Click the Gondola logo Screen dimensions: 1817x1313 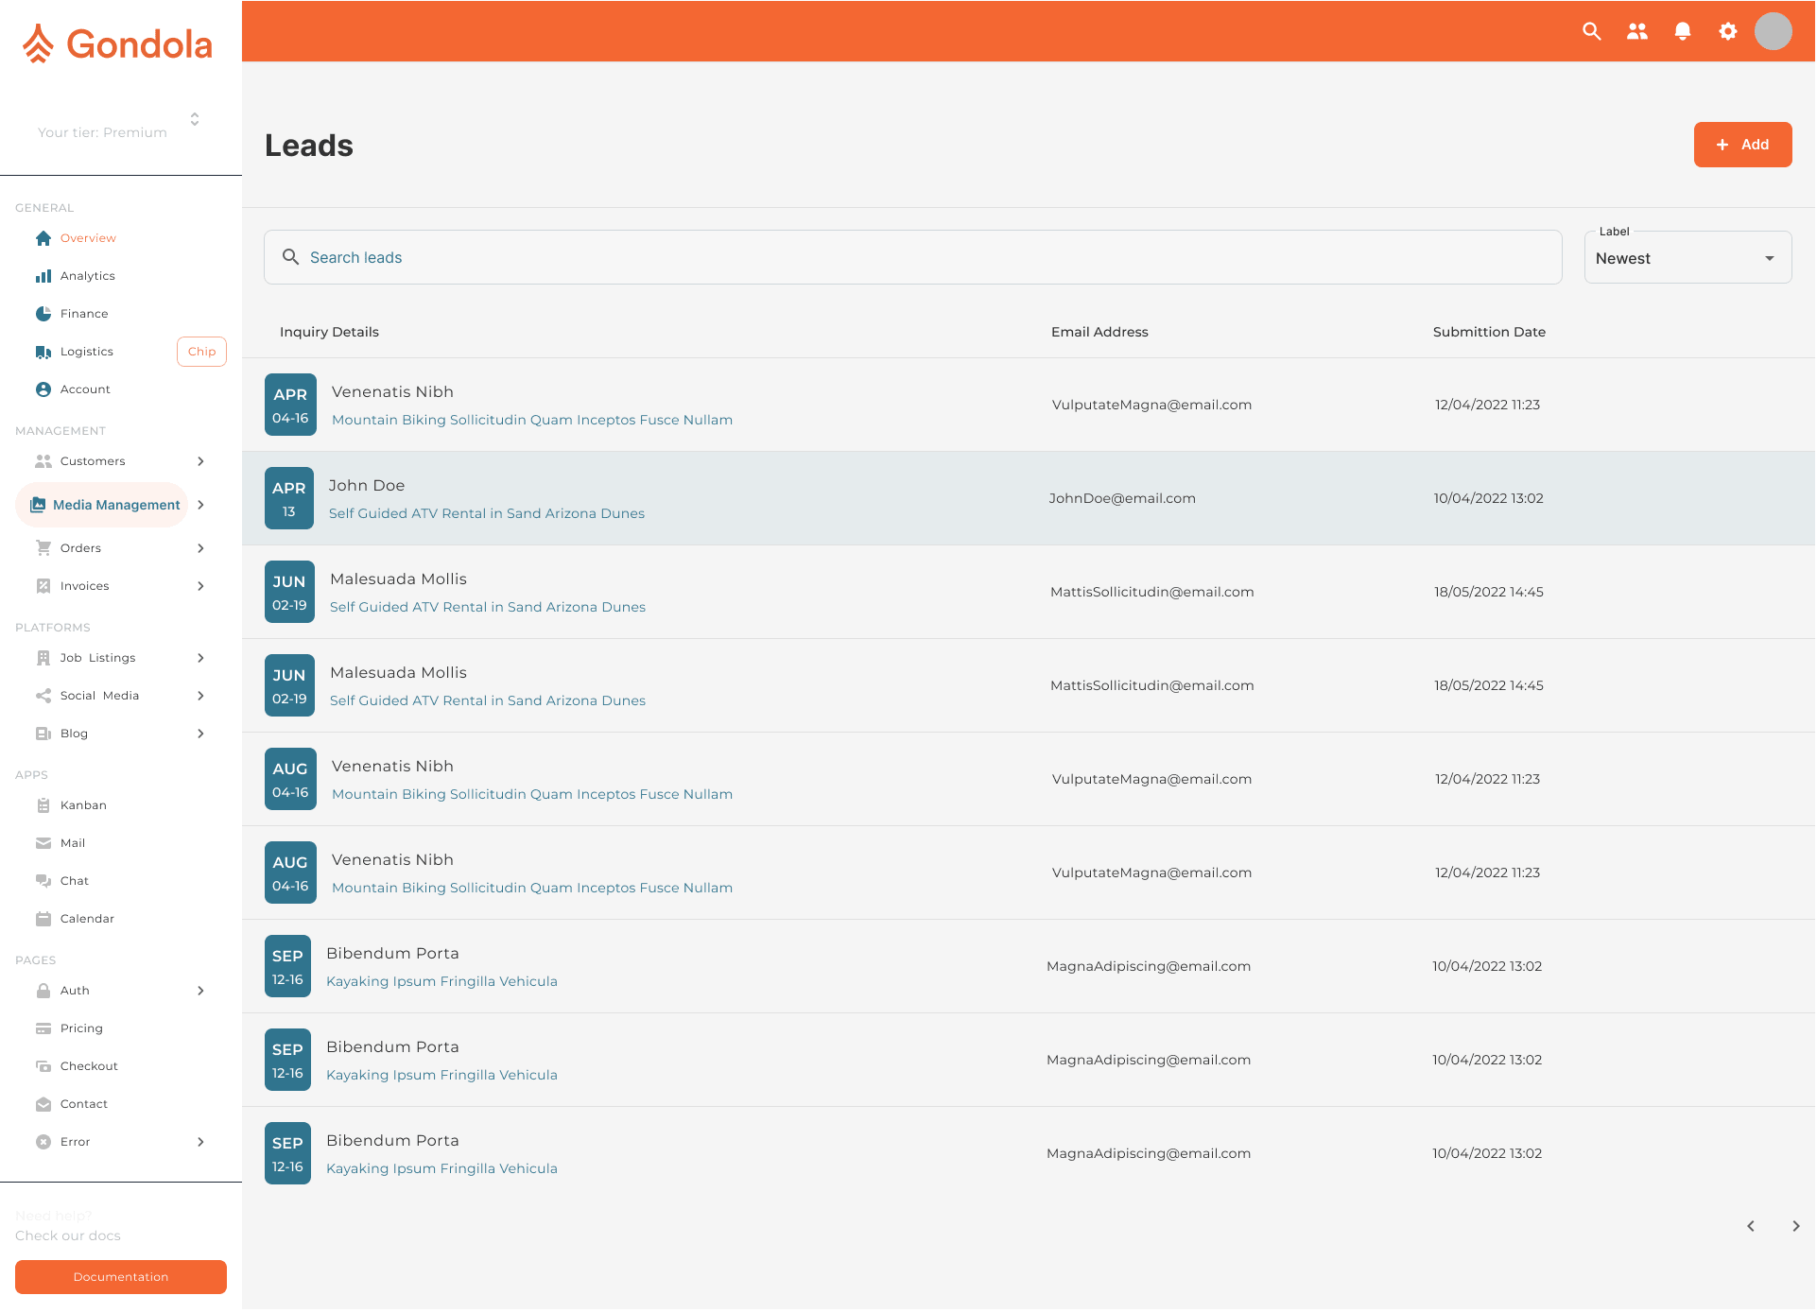pyautogui.click(x=117, y=43)
